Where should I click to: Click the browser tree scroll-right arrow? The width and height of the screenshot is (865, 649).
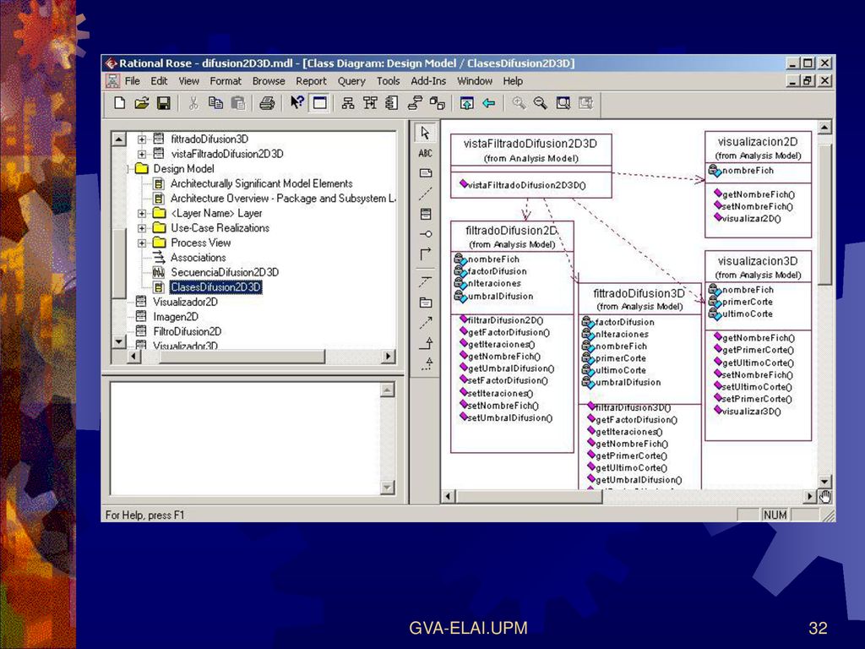(x=389, y=357)
